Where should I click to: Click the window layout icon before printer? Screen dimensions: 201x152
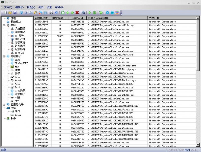45,13
